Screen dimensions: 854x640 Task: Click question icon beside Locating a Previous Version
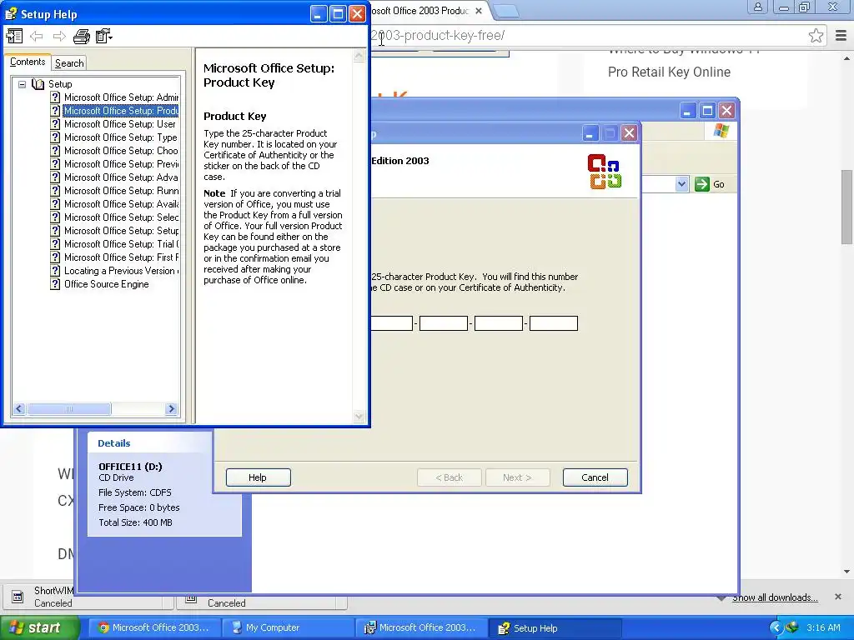point(55,271)
